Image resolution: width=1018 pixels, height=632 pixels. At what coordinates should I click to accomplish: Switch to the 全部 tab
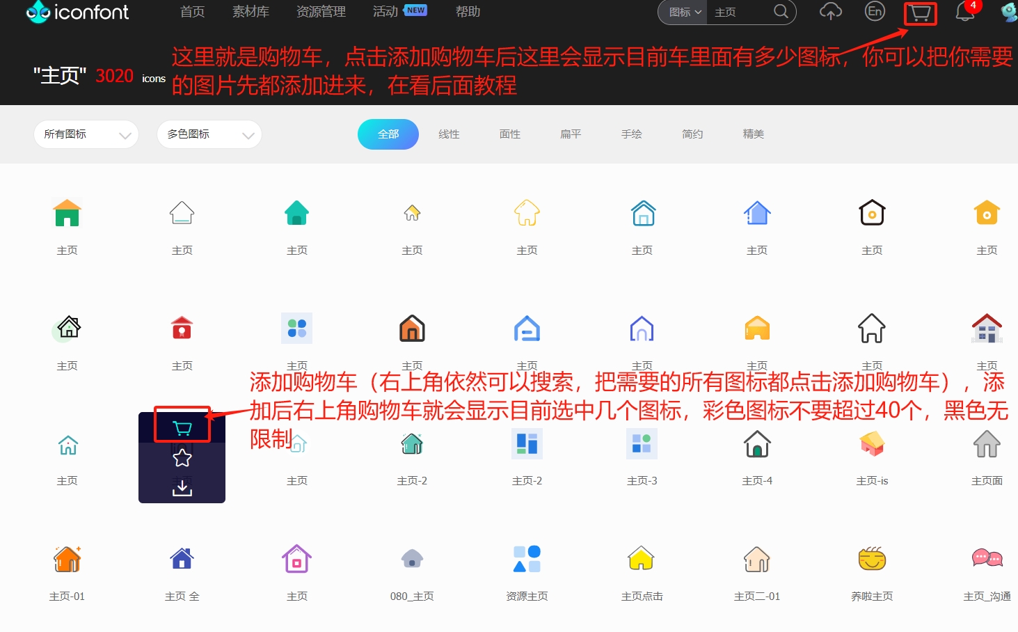click(x=388, y=134)
